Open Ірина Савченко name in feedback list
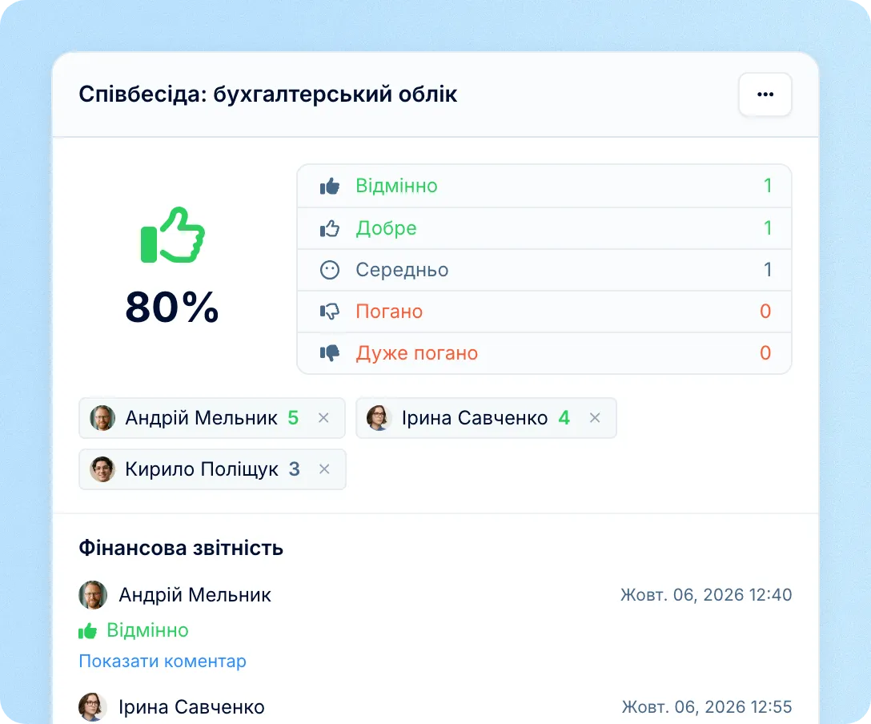Image resolution: width=871 pixels, height=724 pixels. coord(191,707)
